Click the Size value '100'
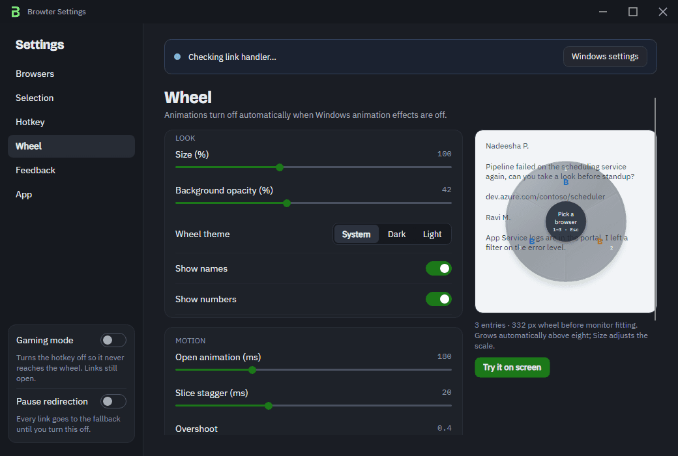Viewport: 678px width, 456px height. [444, 154]
